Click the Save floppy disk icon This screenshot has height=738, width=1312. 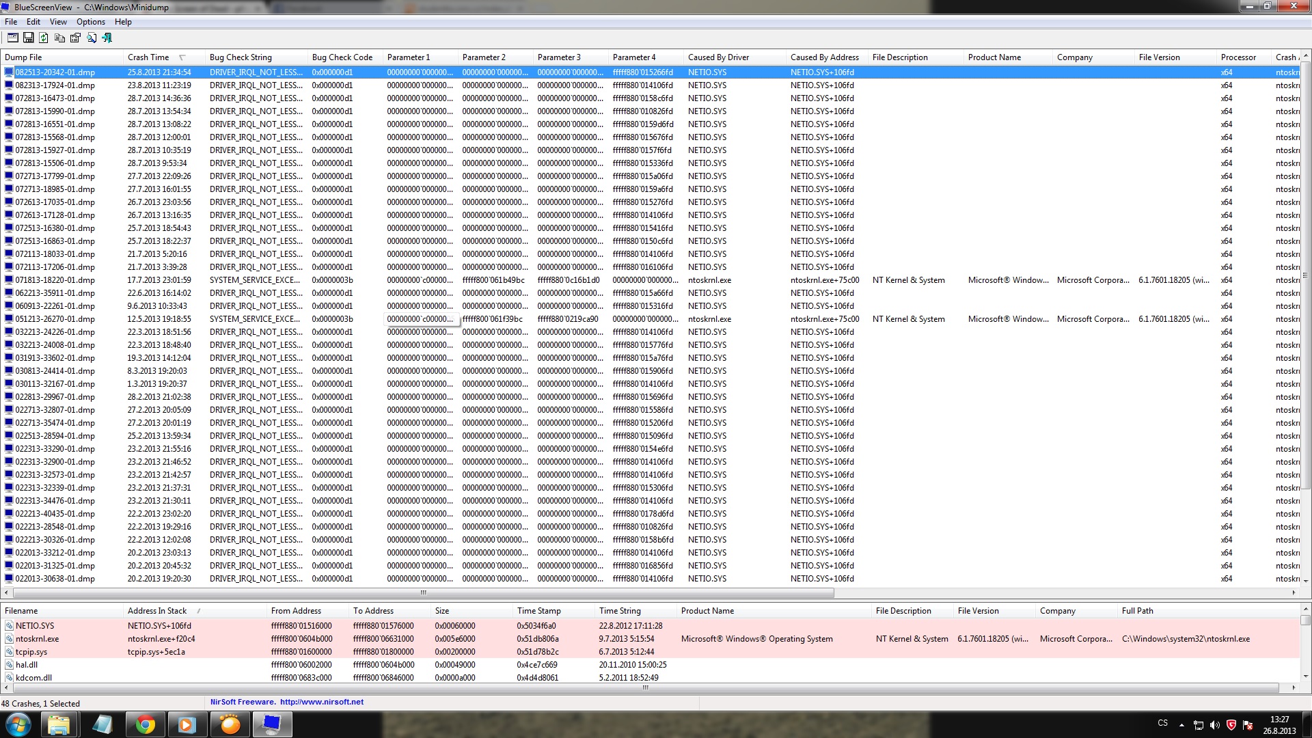[29, 38]
